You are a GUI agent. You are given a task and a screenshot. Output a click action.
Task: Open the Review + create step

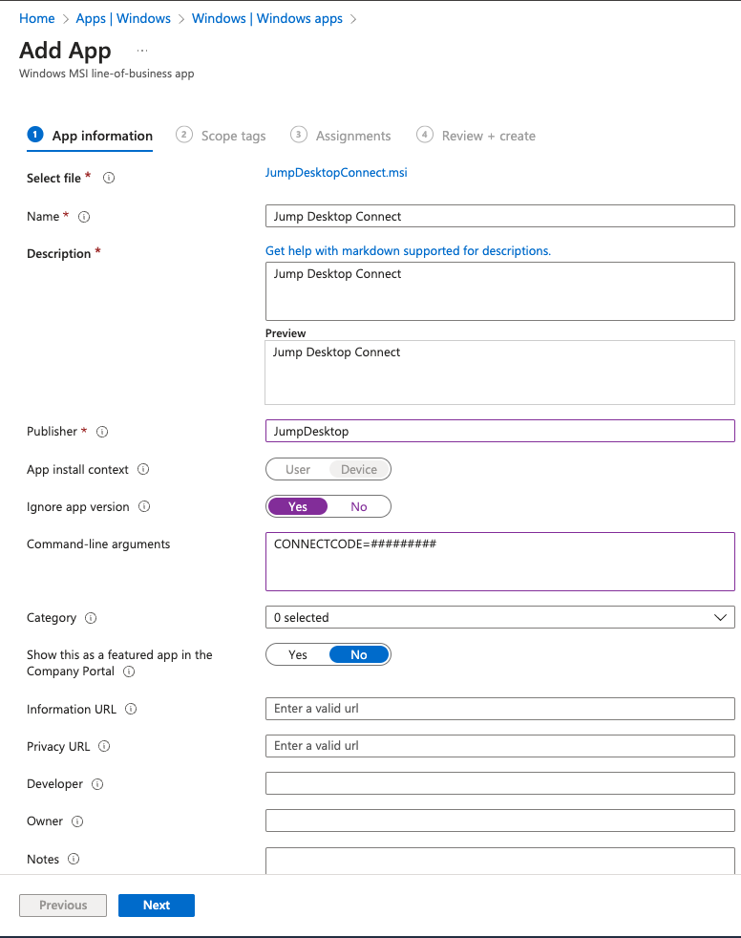[x=476, y=136]
